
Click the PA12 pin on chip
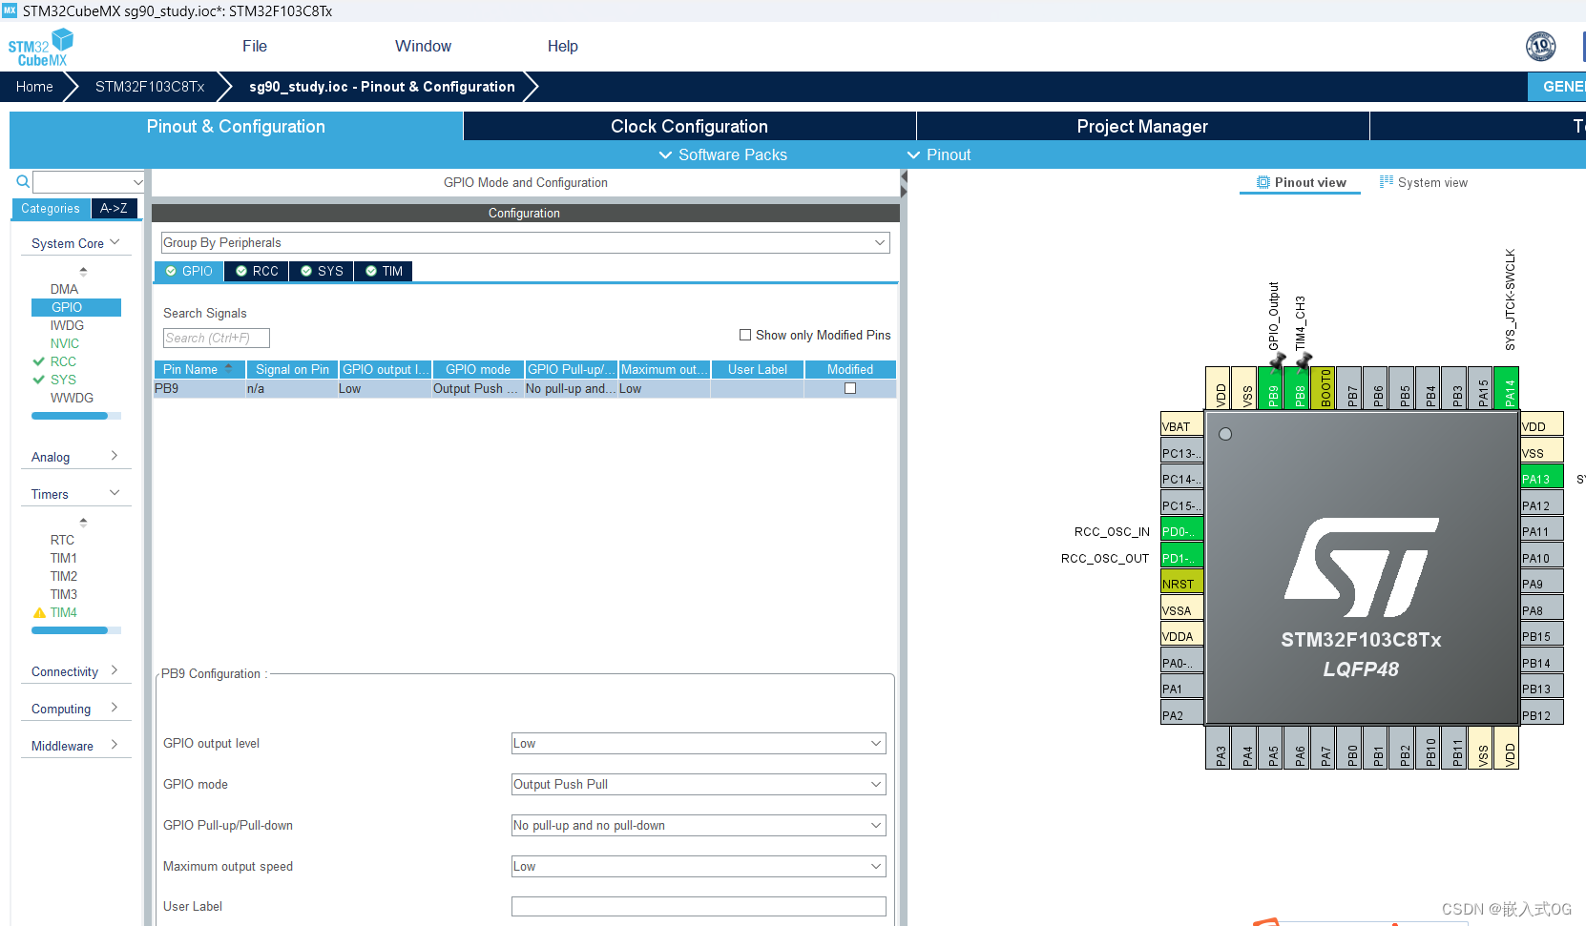pyautogui.click(x=1542, y=504)
